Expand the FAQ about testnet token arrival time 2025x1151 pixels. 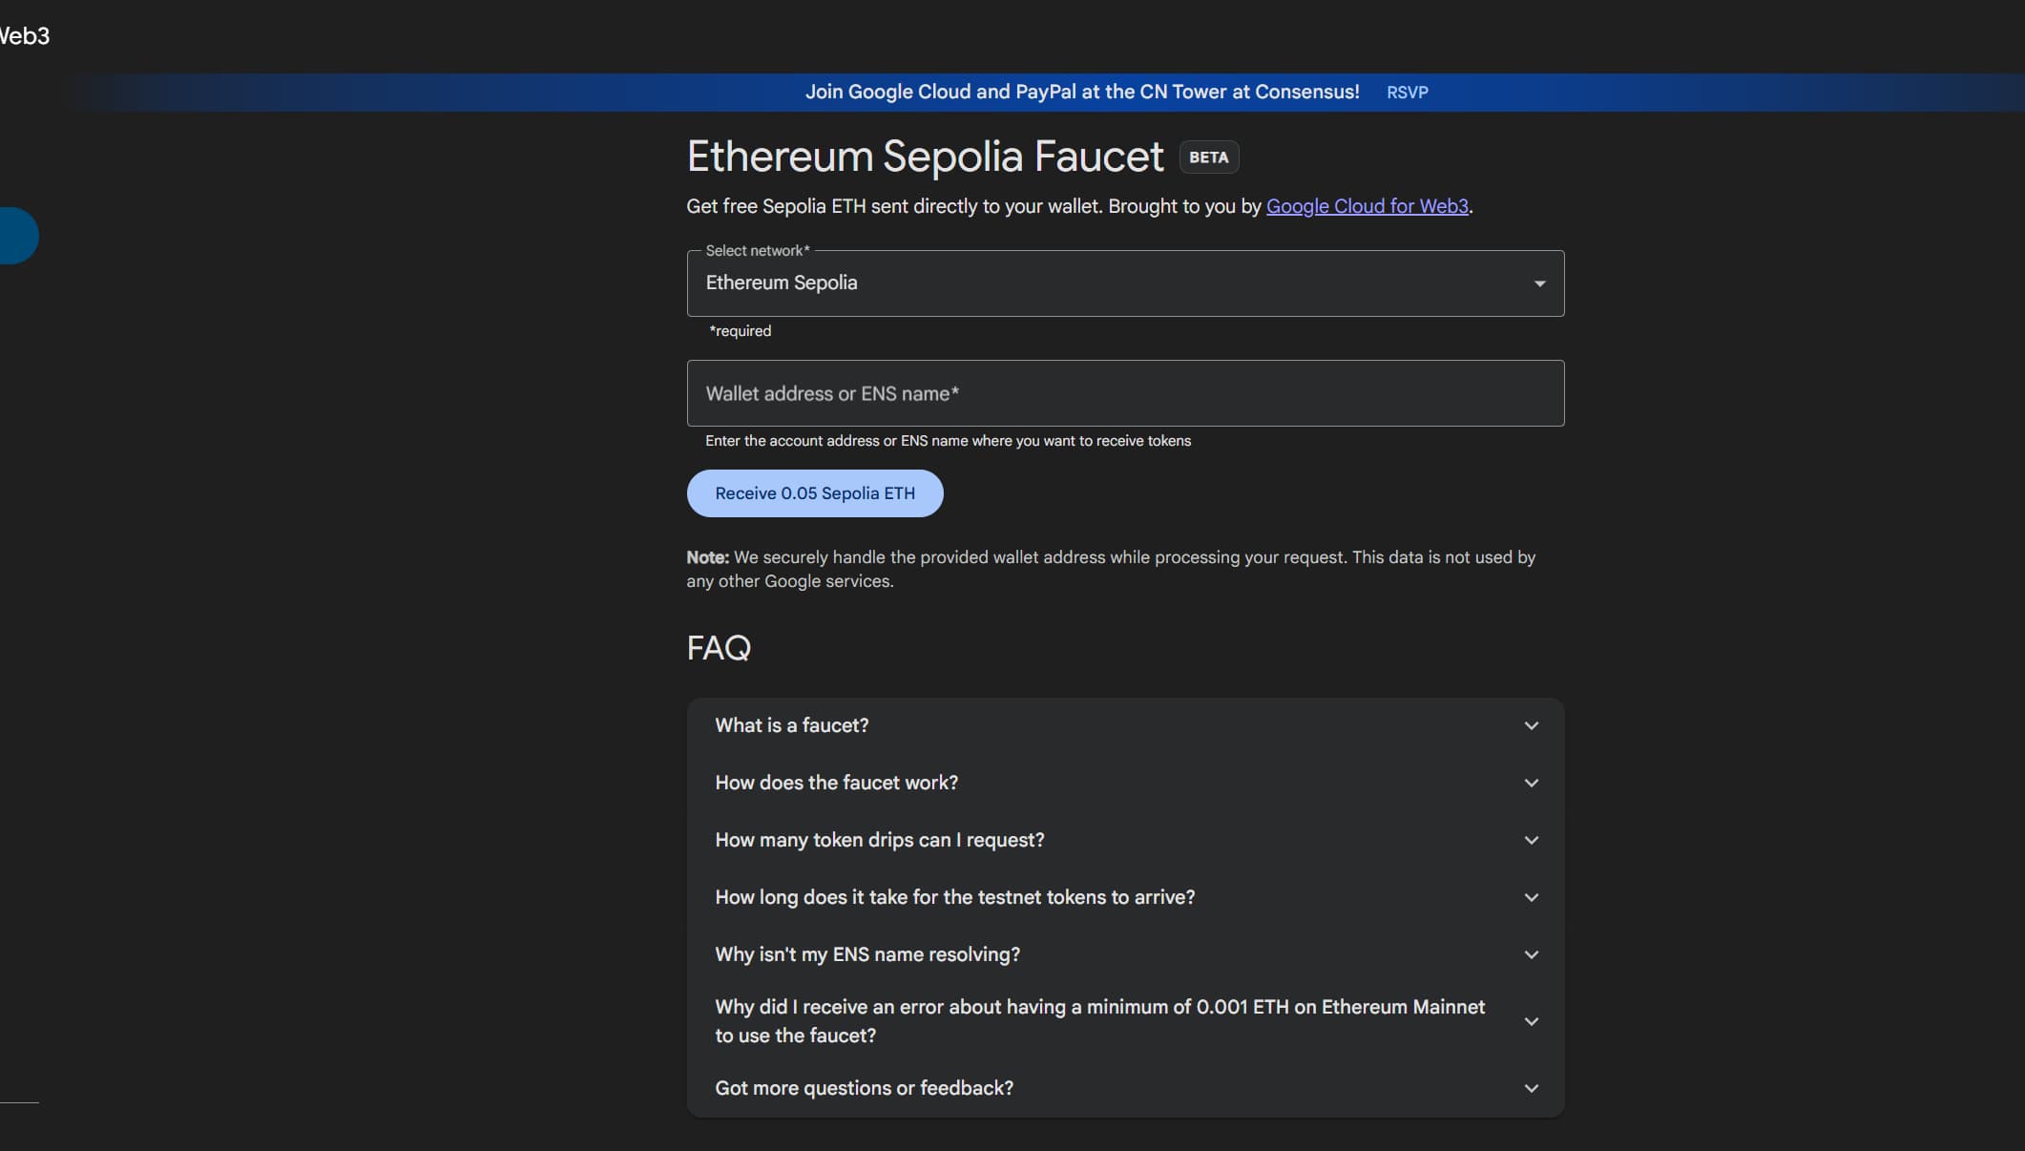(1124, 897)
